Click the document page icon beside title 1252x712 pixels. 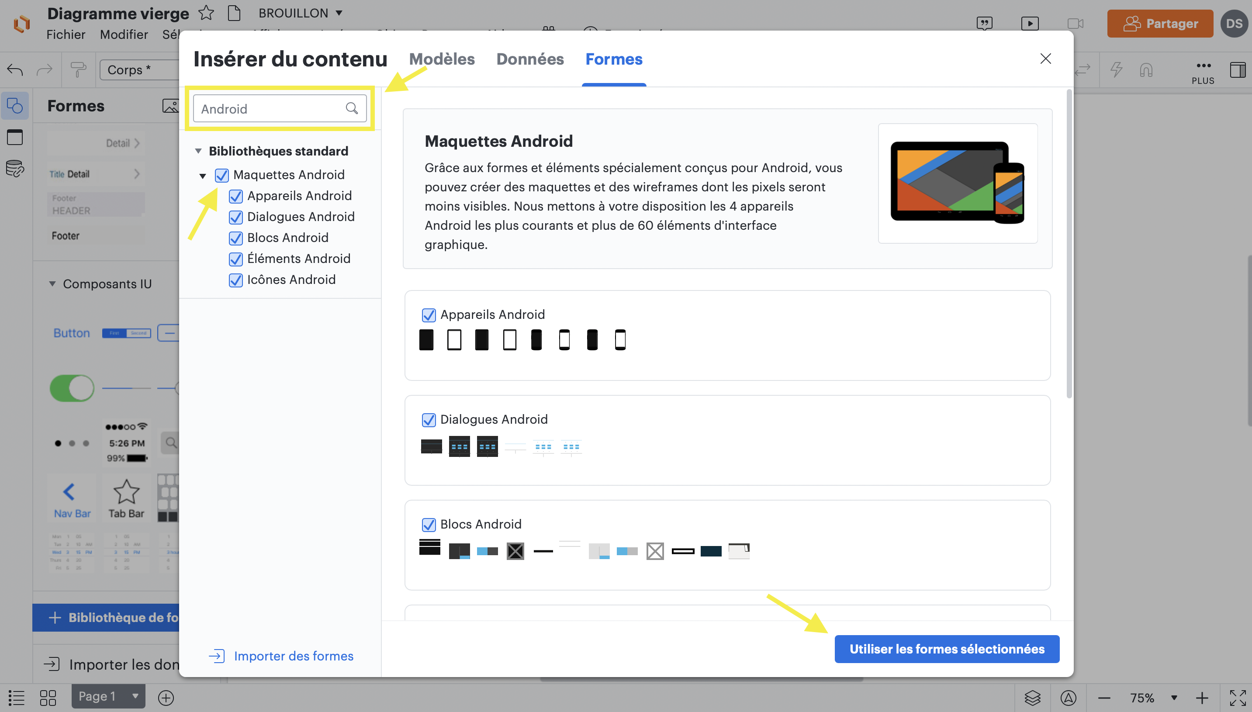point(234,13)
